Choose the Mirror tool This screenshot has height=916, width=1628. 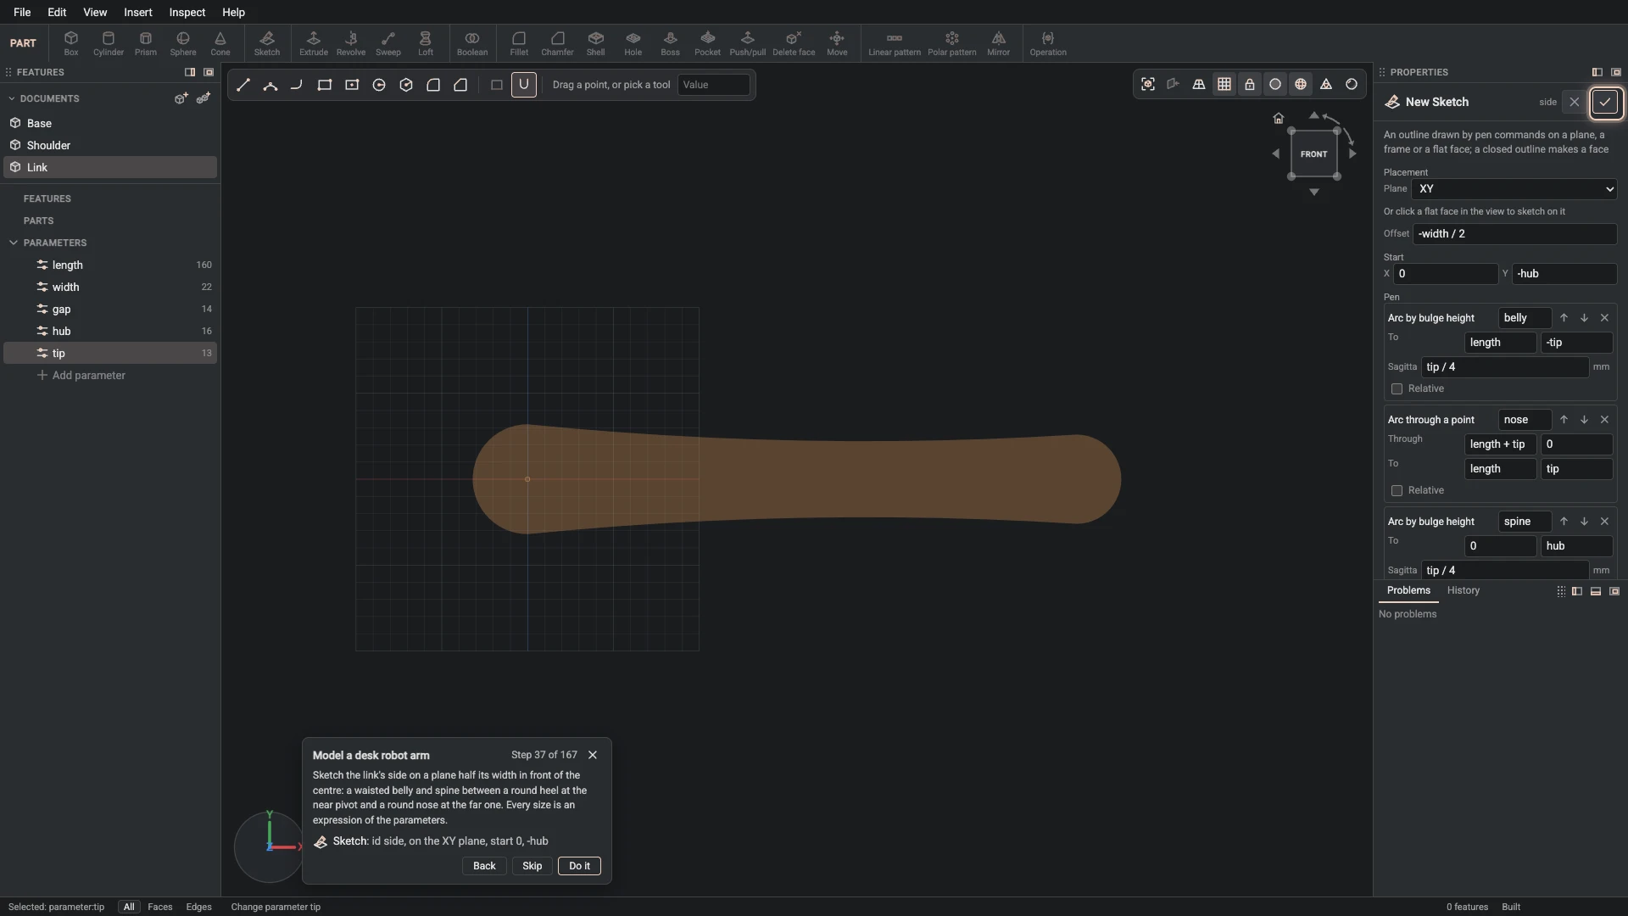[x=999, y=43]
